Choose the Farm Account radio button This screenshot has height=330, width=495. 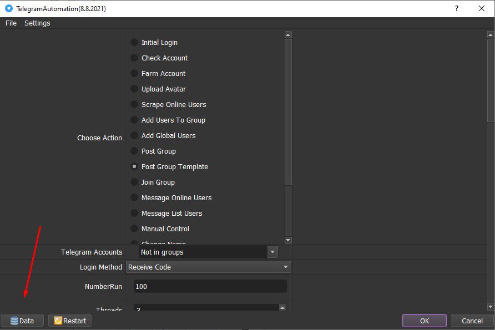(134, 73)
